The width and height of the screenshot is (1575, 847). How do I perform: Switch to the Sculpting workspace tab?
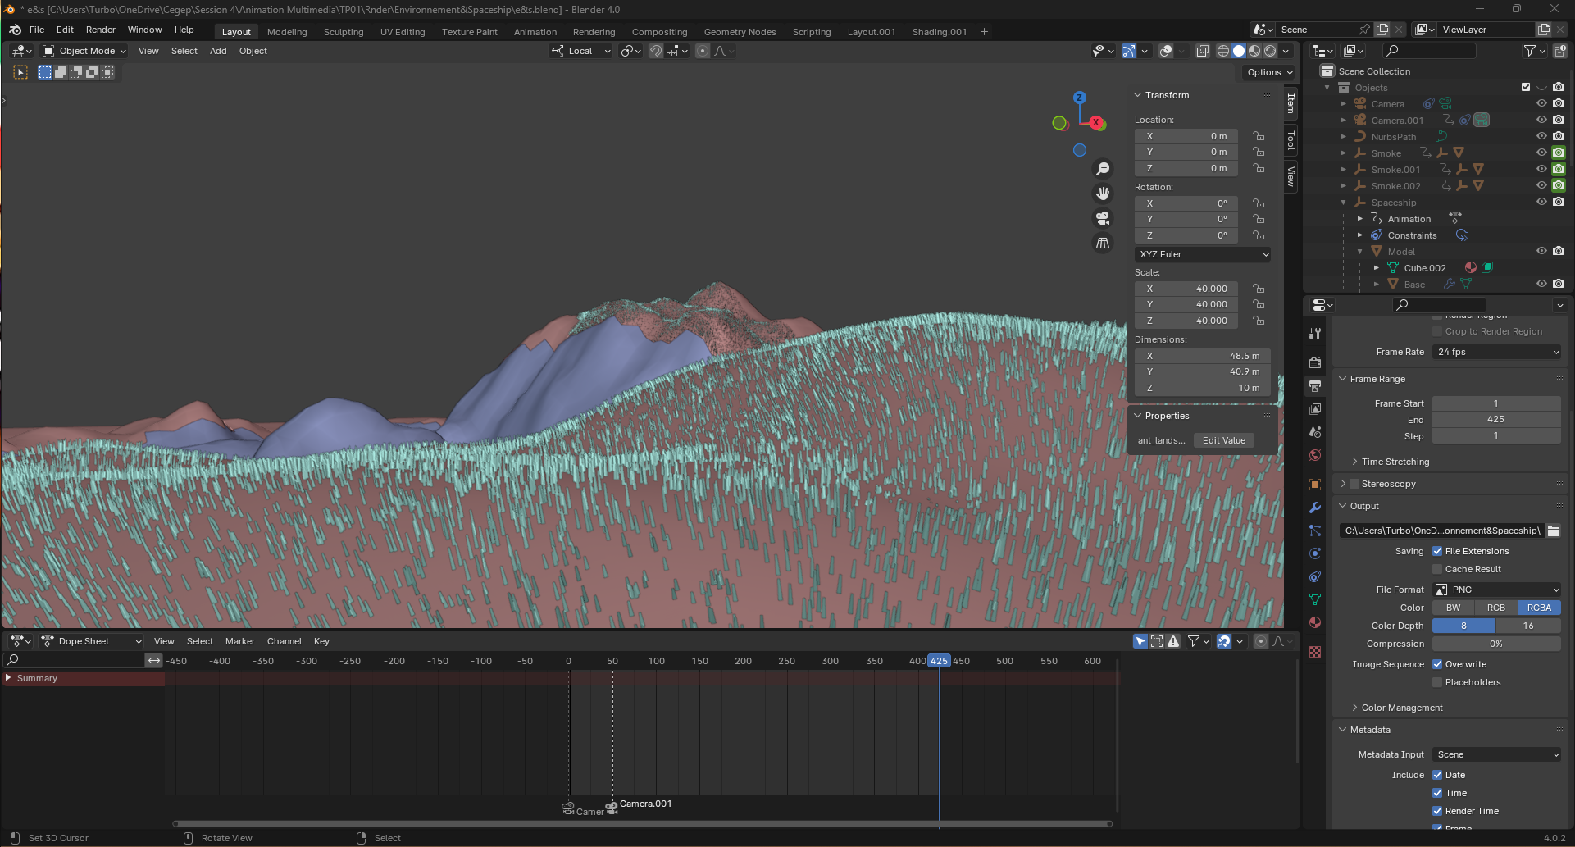(343, 32)
